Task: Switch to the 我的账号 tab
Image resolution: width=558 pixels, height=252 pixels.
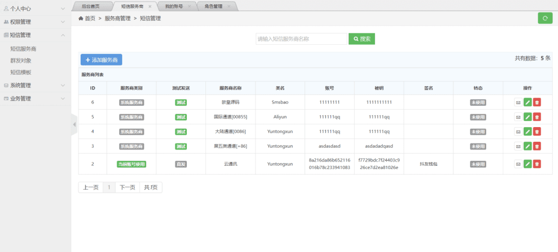Action: [x=174, y=7]
